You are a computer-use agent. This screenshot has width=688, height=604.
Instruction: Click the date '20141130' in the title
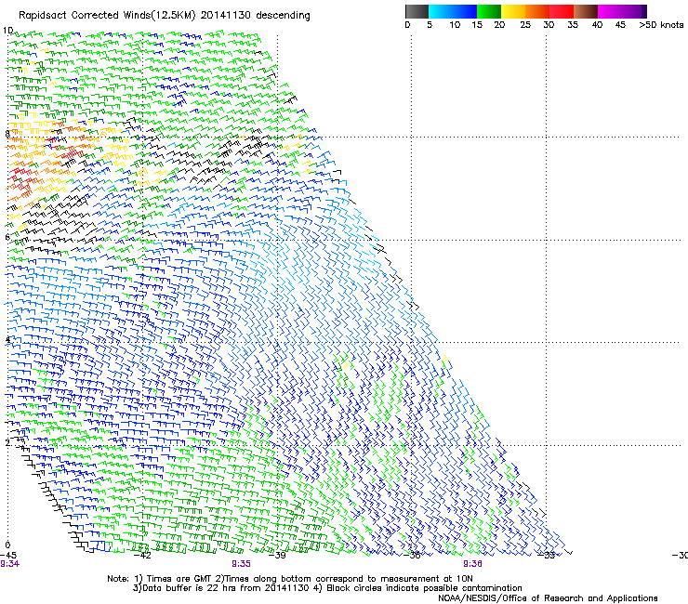click(226, 15)
